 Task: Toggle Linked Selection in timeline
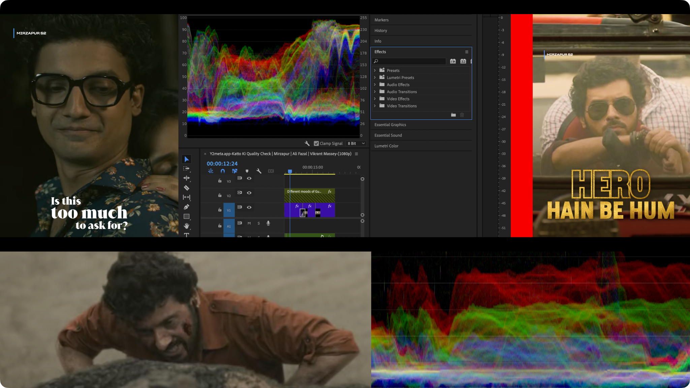tap(235, 171)
